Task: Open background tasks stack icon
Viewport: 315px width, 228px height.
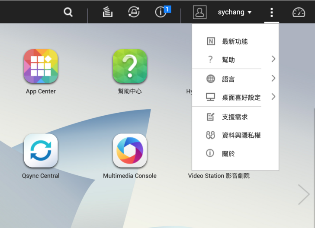Action: click(107, 12)
